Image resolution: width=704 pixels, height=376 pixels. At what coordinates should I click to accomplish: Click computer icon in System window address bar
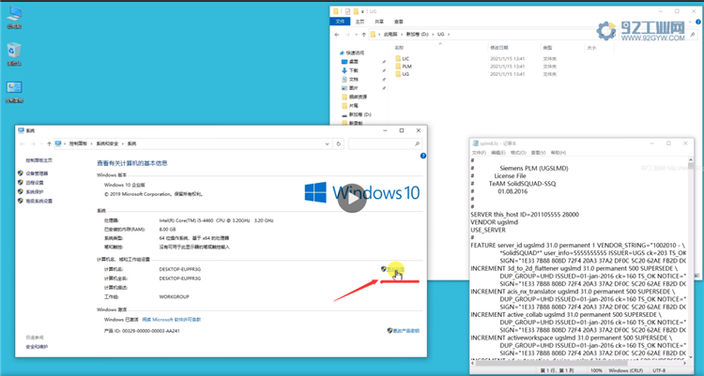tap(58, 143)
